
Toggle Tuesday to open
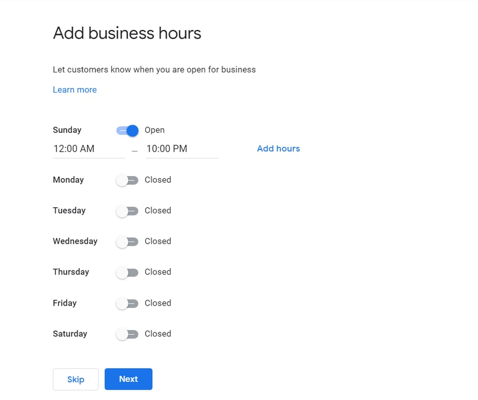tap(127, 210)
